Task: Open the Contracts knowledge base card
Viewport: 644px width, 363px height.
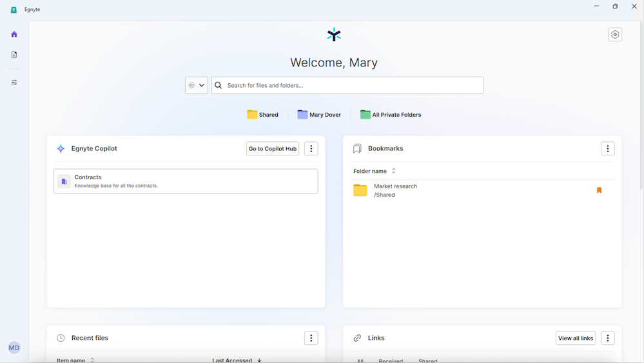Action: pos(186,181)
